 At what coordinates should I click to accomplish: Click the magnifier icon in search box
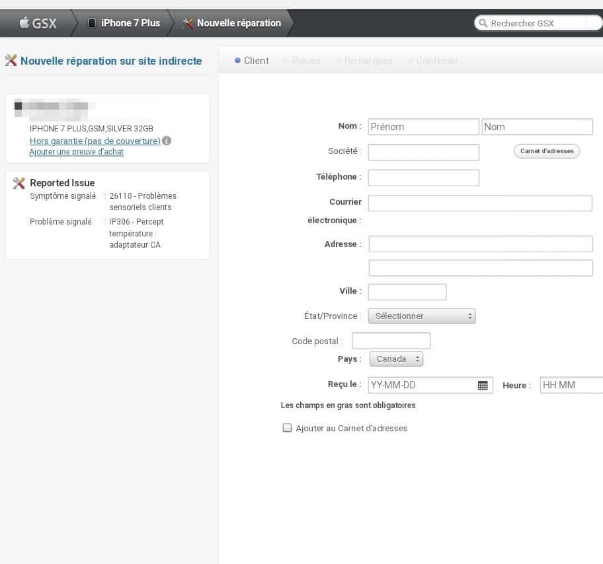click(x=483, y=23)
